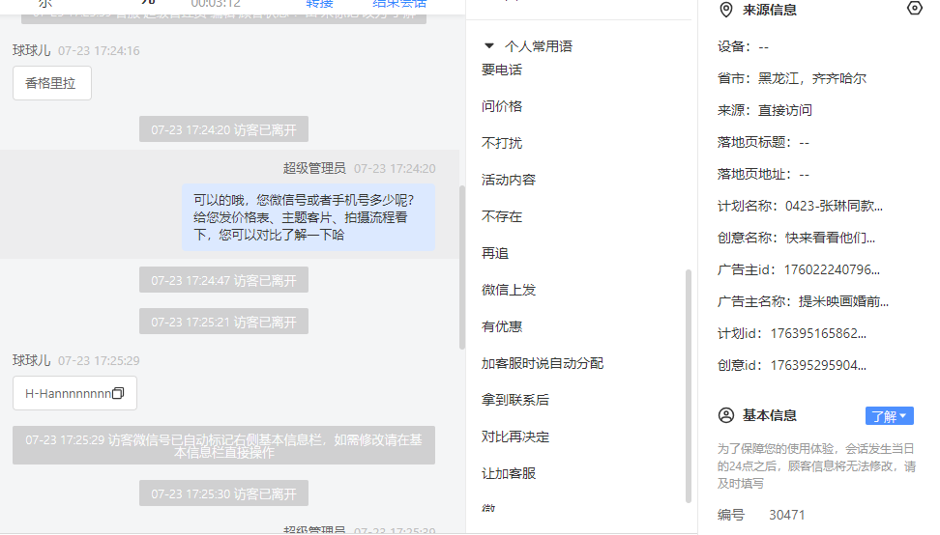Select the quick phrase 不存在
940x535 pixels.
502,216
